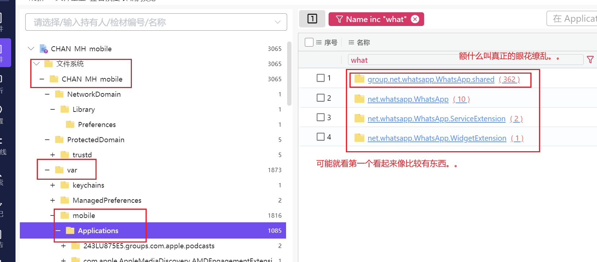Select the Applications folder in tree
Viewport: 597px width, 262px height.
tap(98, 231)
